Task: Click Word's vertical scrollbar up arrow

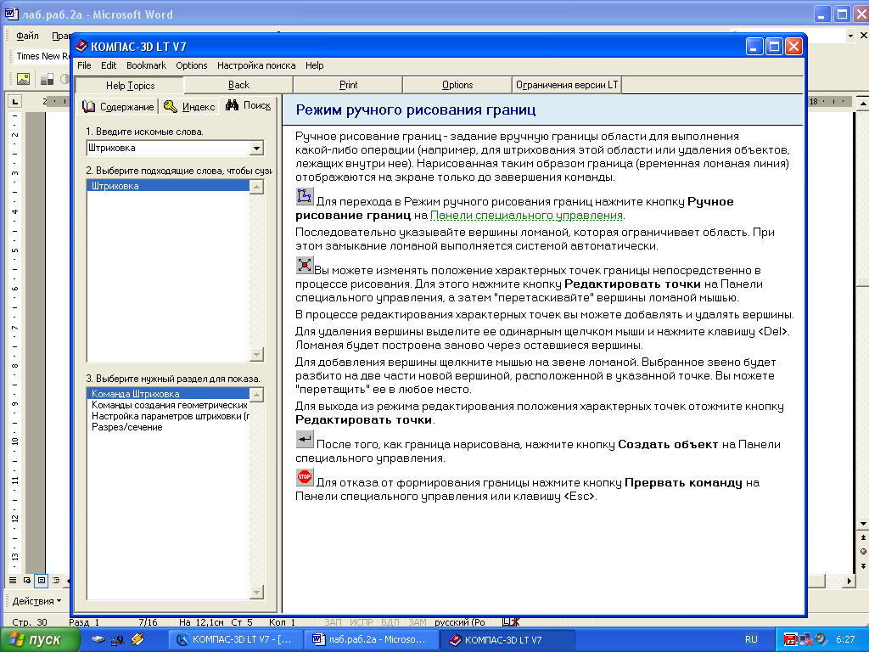Action: click(863, 103)
